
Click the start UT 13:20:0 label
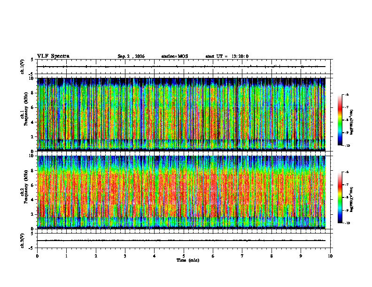coord(227,56)
